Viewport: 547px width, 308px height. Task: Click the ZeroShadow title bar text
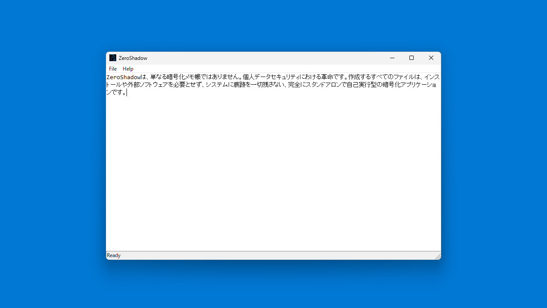133,58
